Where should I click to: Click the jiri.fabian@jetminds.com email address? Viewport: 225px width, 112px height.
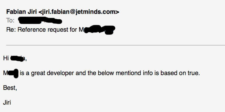click(79, 12)
